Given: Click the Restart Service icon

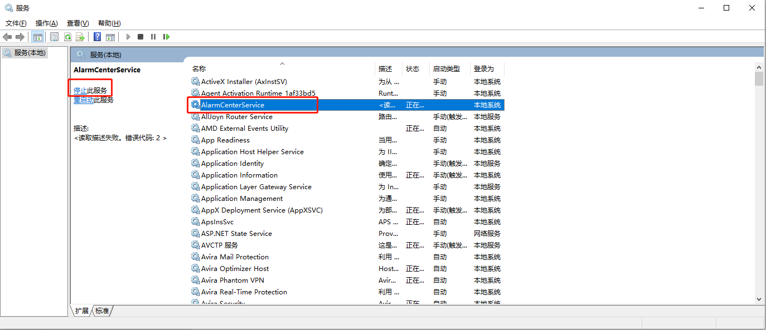Looking at the screenshot, I should (x=166, y=37).
